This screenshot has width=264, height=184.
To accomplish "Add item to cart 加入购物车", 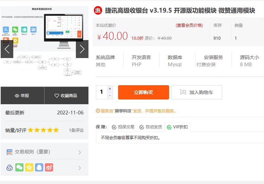I will [x=197, y=92].
